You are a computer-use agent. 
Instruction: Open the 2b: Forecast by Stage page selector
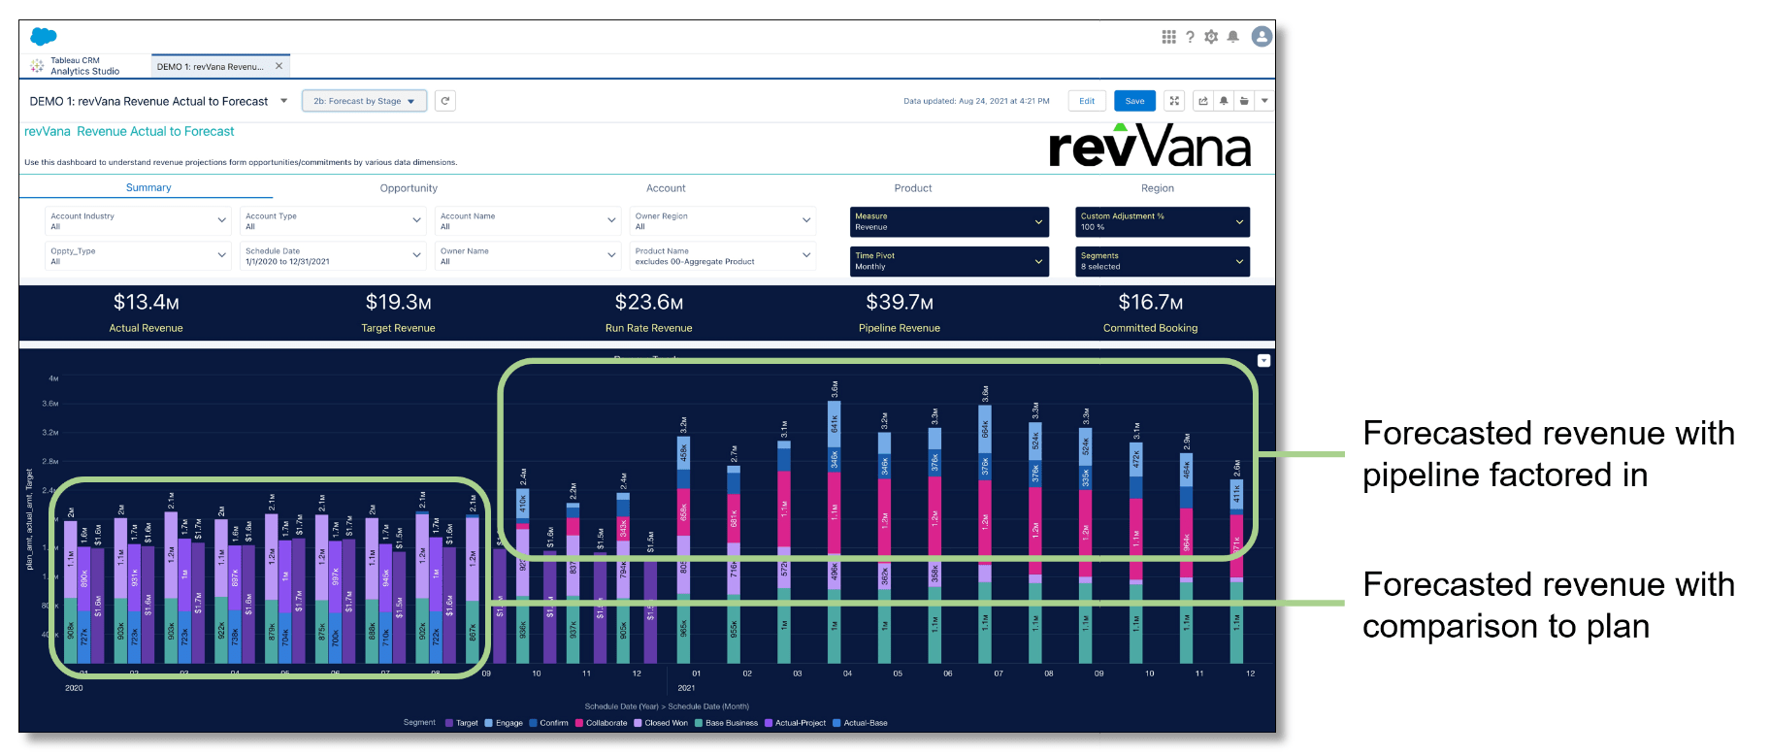[364, 101]
